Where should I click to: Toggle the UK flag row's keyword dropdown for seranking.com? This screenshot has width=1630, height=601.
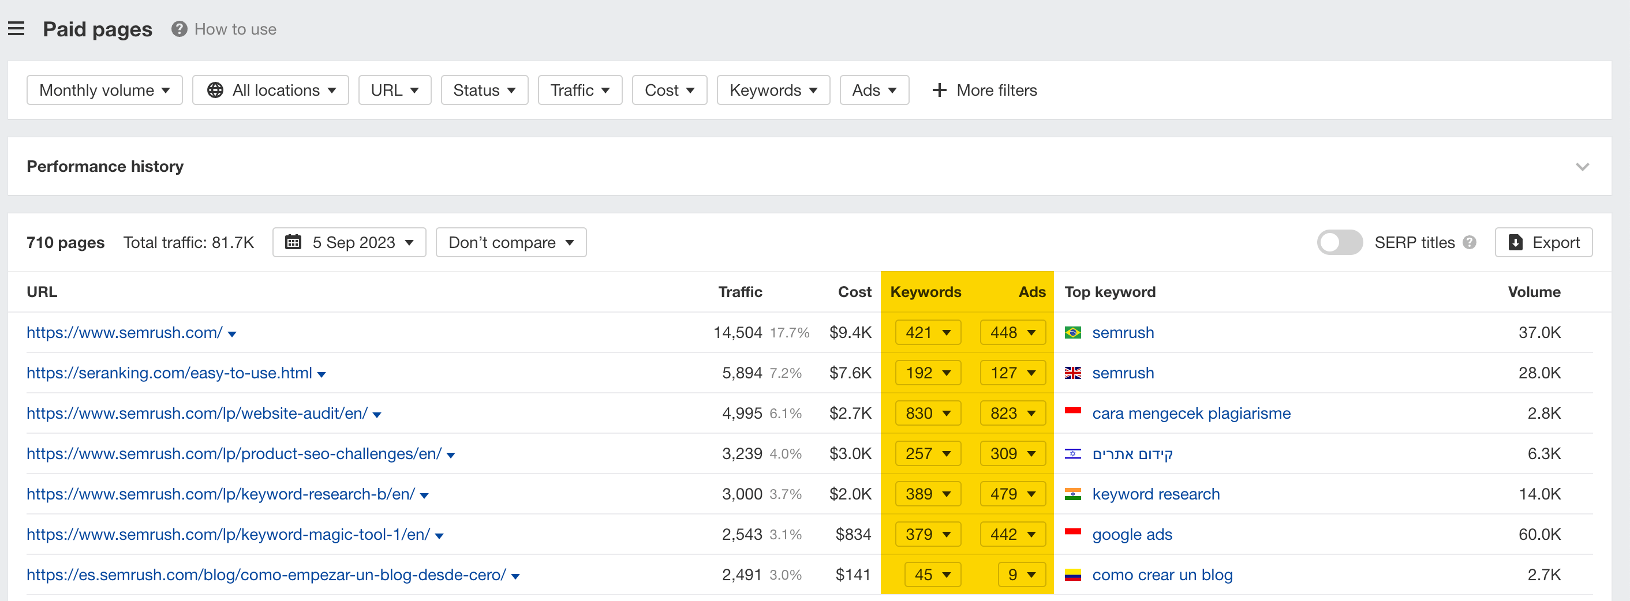pyautogui.click(x=928, y=373)
